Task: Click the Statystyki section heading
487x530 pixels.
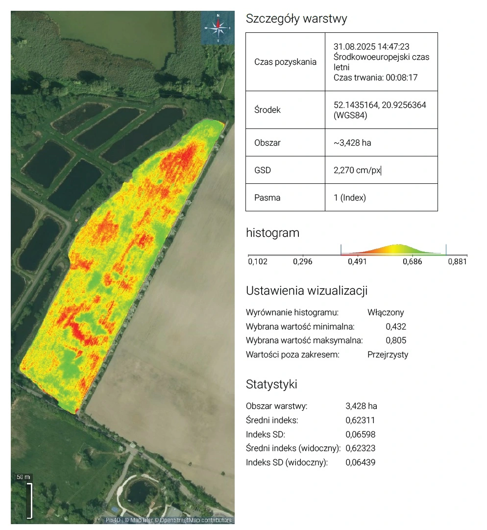Action: point(271,384)
